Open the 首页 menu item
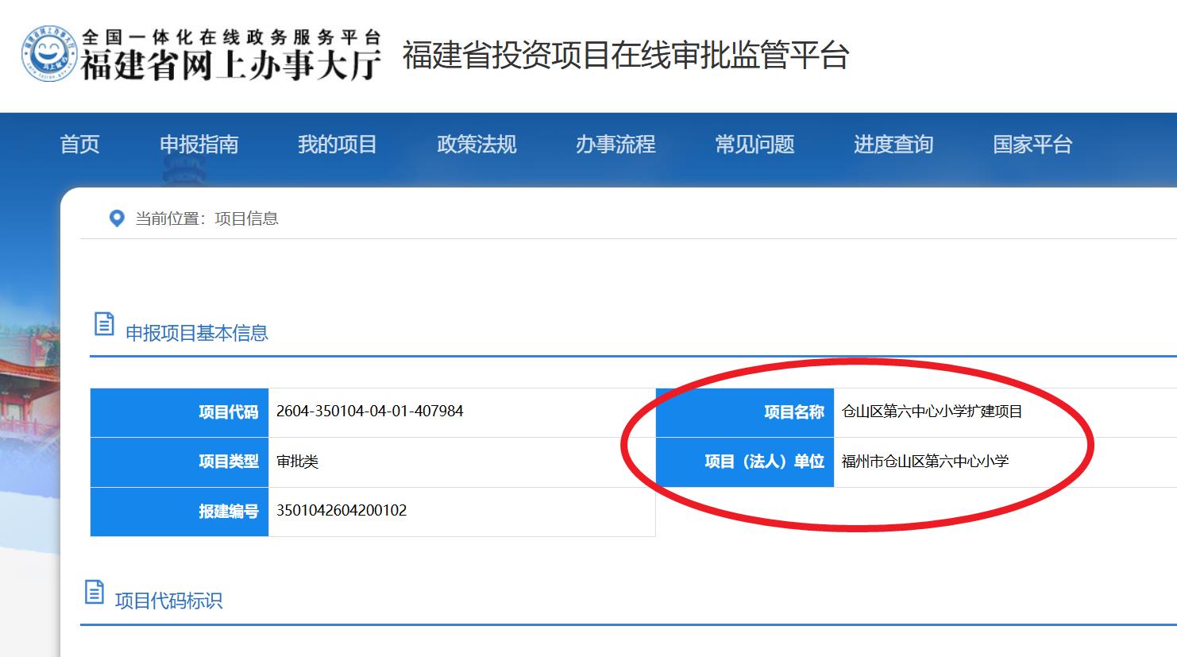This screenshot has height=657, width=1177. pyautogui.click(x=80, y=145)
